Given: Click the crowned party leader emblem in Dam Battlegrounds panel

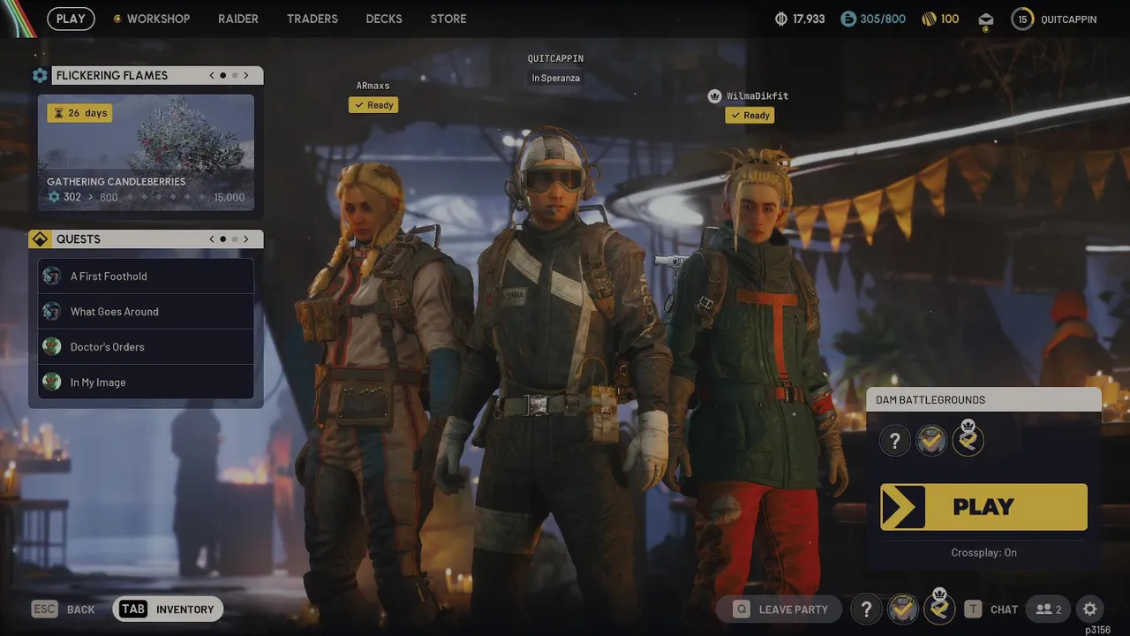Looking at the screenshot, I should coord(968,438).
